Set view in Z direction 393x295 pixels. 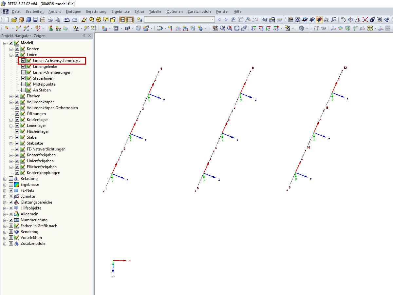[268, 28]
